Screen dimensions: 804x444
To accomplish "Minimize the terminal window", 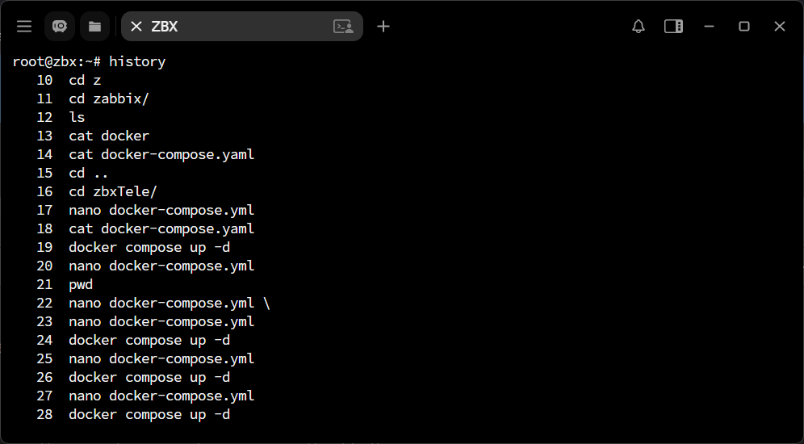I will click(709, 27).
